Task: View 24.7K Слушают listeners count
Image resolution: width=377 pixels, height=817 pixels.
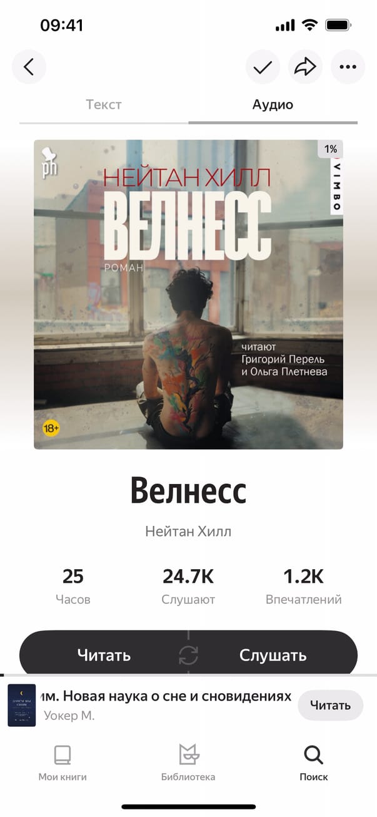Action: [188, 586]
